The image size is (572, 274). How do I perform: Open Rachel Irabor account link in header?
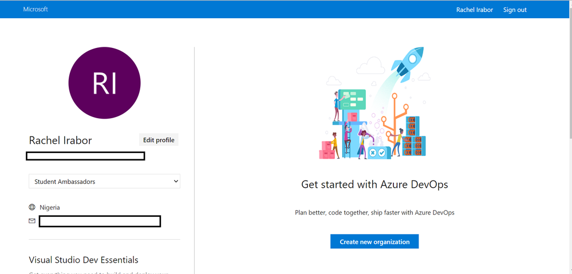pos(474,10)
